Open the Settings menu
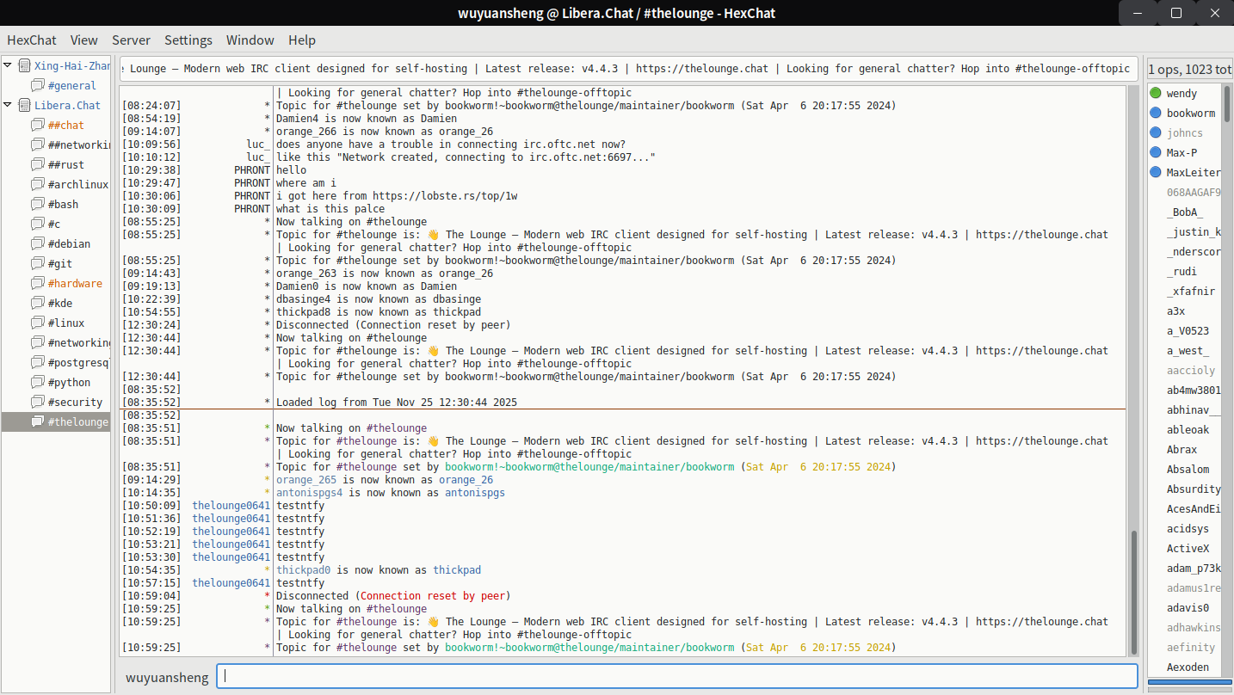Image resolution: width=1234 pixels, height=695 pixels. pyautogui.click(x=188, y=40)
